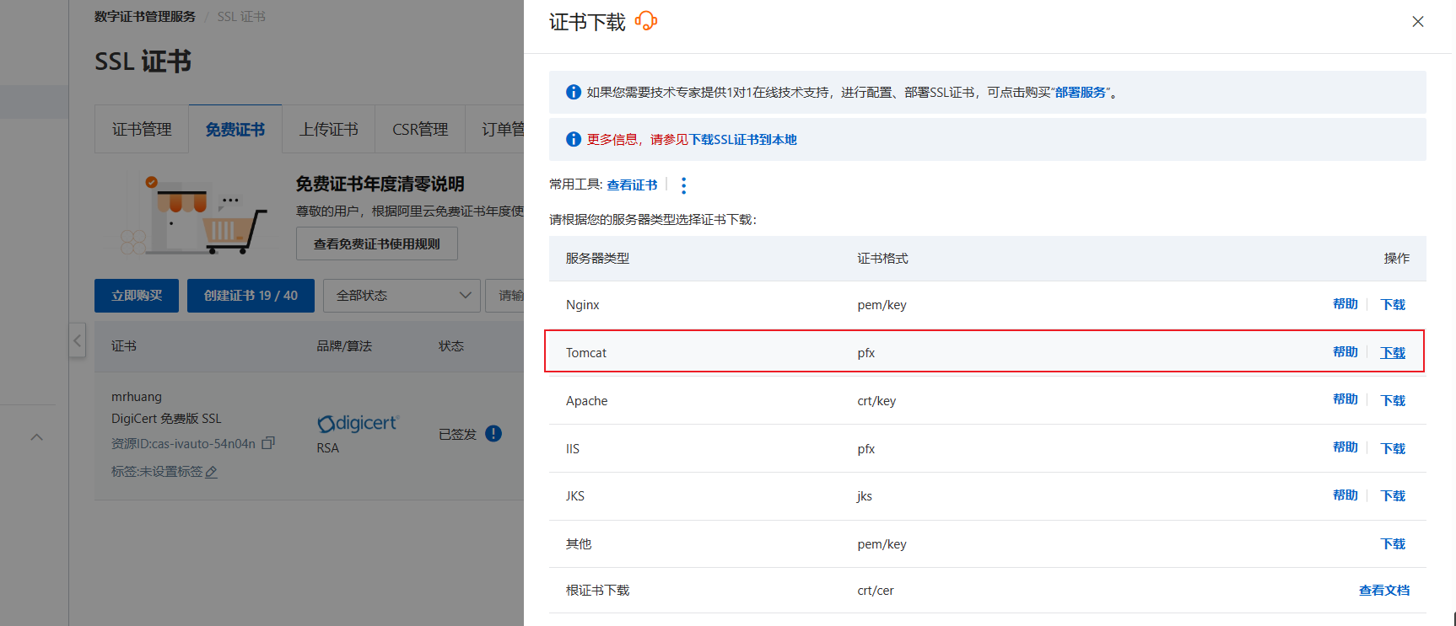Screen dimensions: 1456x626
Task: Click the 创建证书 19 / 40 button
Action: click(x=251, y=296)
